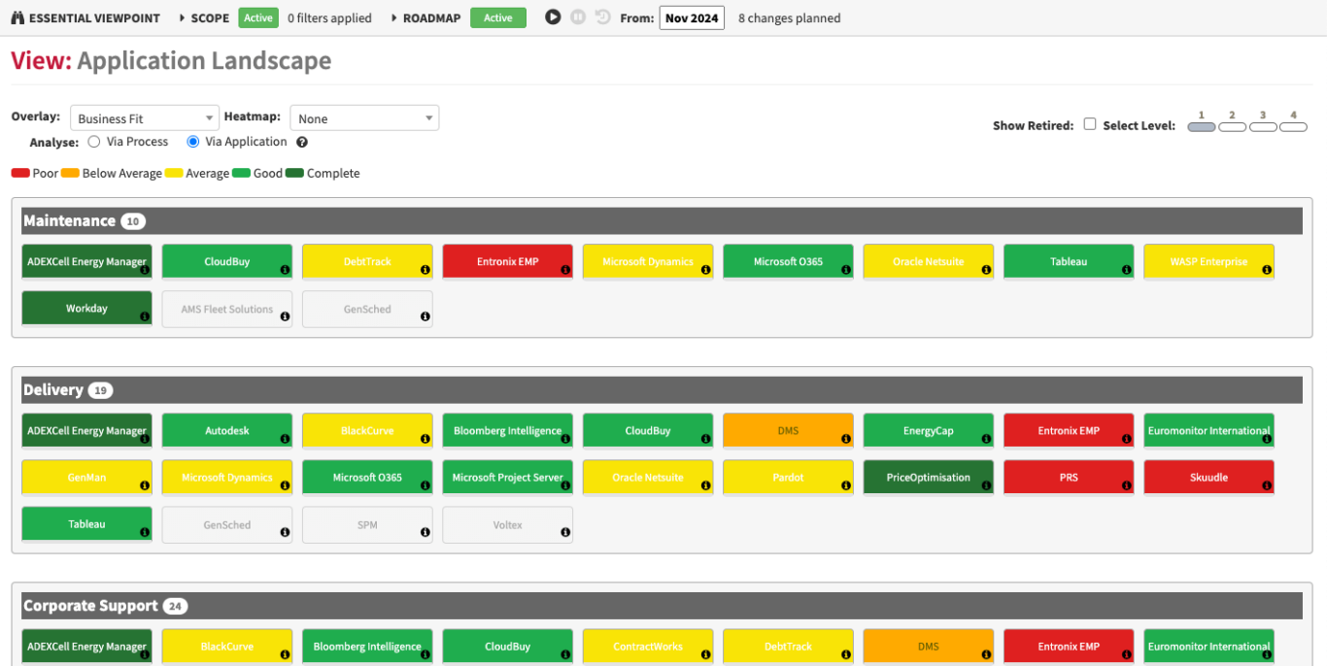Click info icon on AMS Fleet Solutions tile

tap(285, 316)
